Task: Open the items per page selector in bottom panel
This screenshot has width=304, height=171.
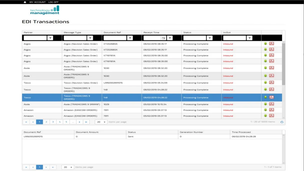Action: click(67, 167)
